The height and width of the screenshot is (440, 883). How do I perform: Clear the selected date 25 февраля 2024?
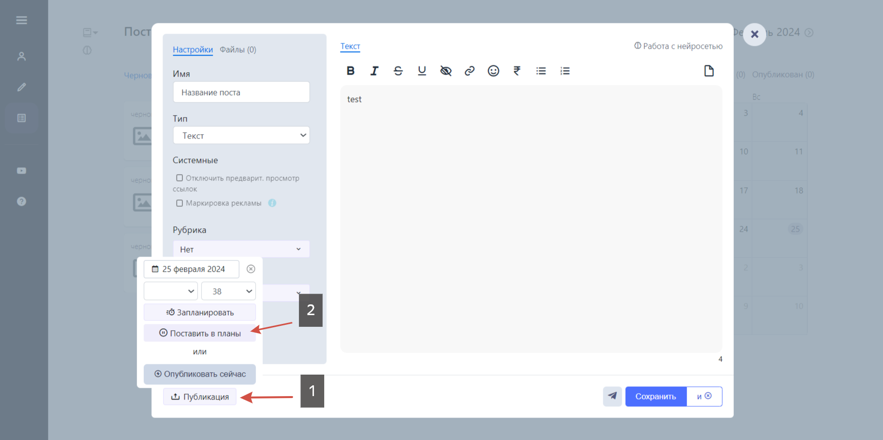tap(251, 269)
